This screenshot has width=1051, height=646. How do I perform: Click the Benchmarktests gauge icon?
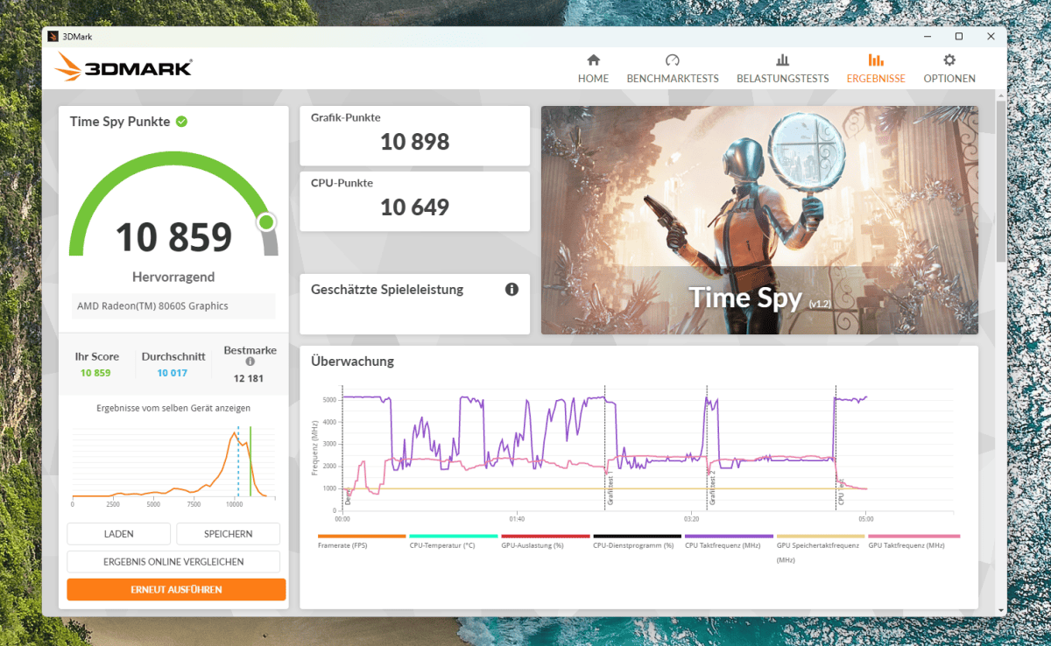673,60
